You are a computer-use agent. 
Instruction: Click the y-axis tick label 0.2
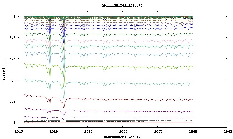pyautogui.click(x=13, y=101)
